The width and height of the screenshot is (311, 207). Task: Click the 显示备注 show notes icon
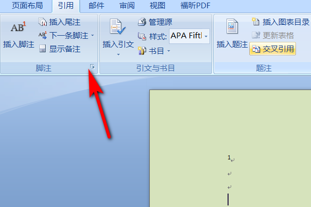coord(43,49)
